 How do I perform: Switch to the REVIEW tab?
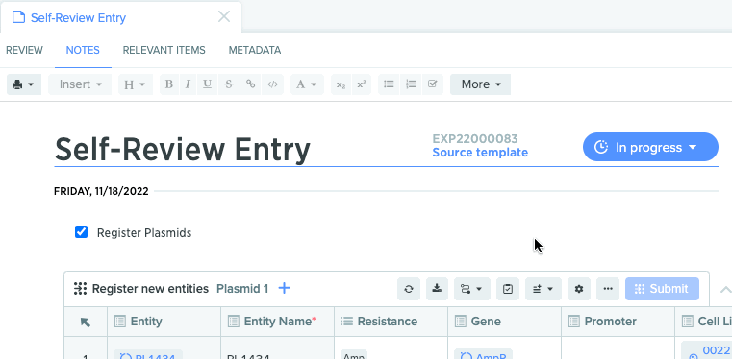click(x=24, y=50)
